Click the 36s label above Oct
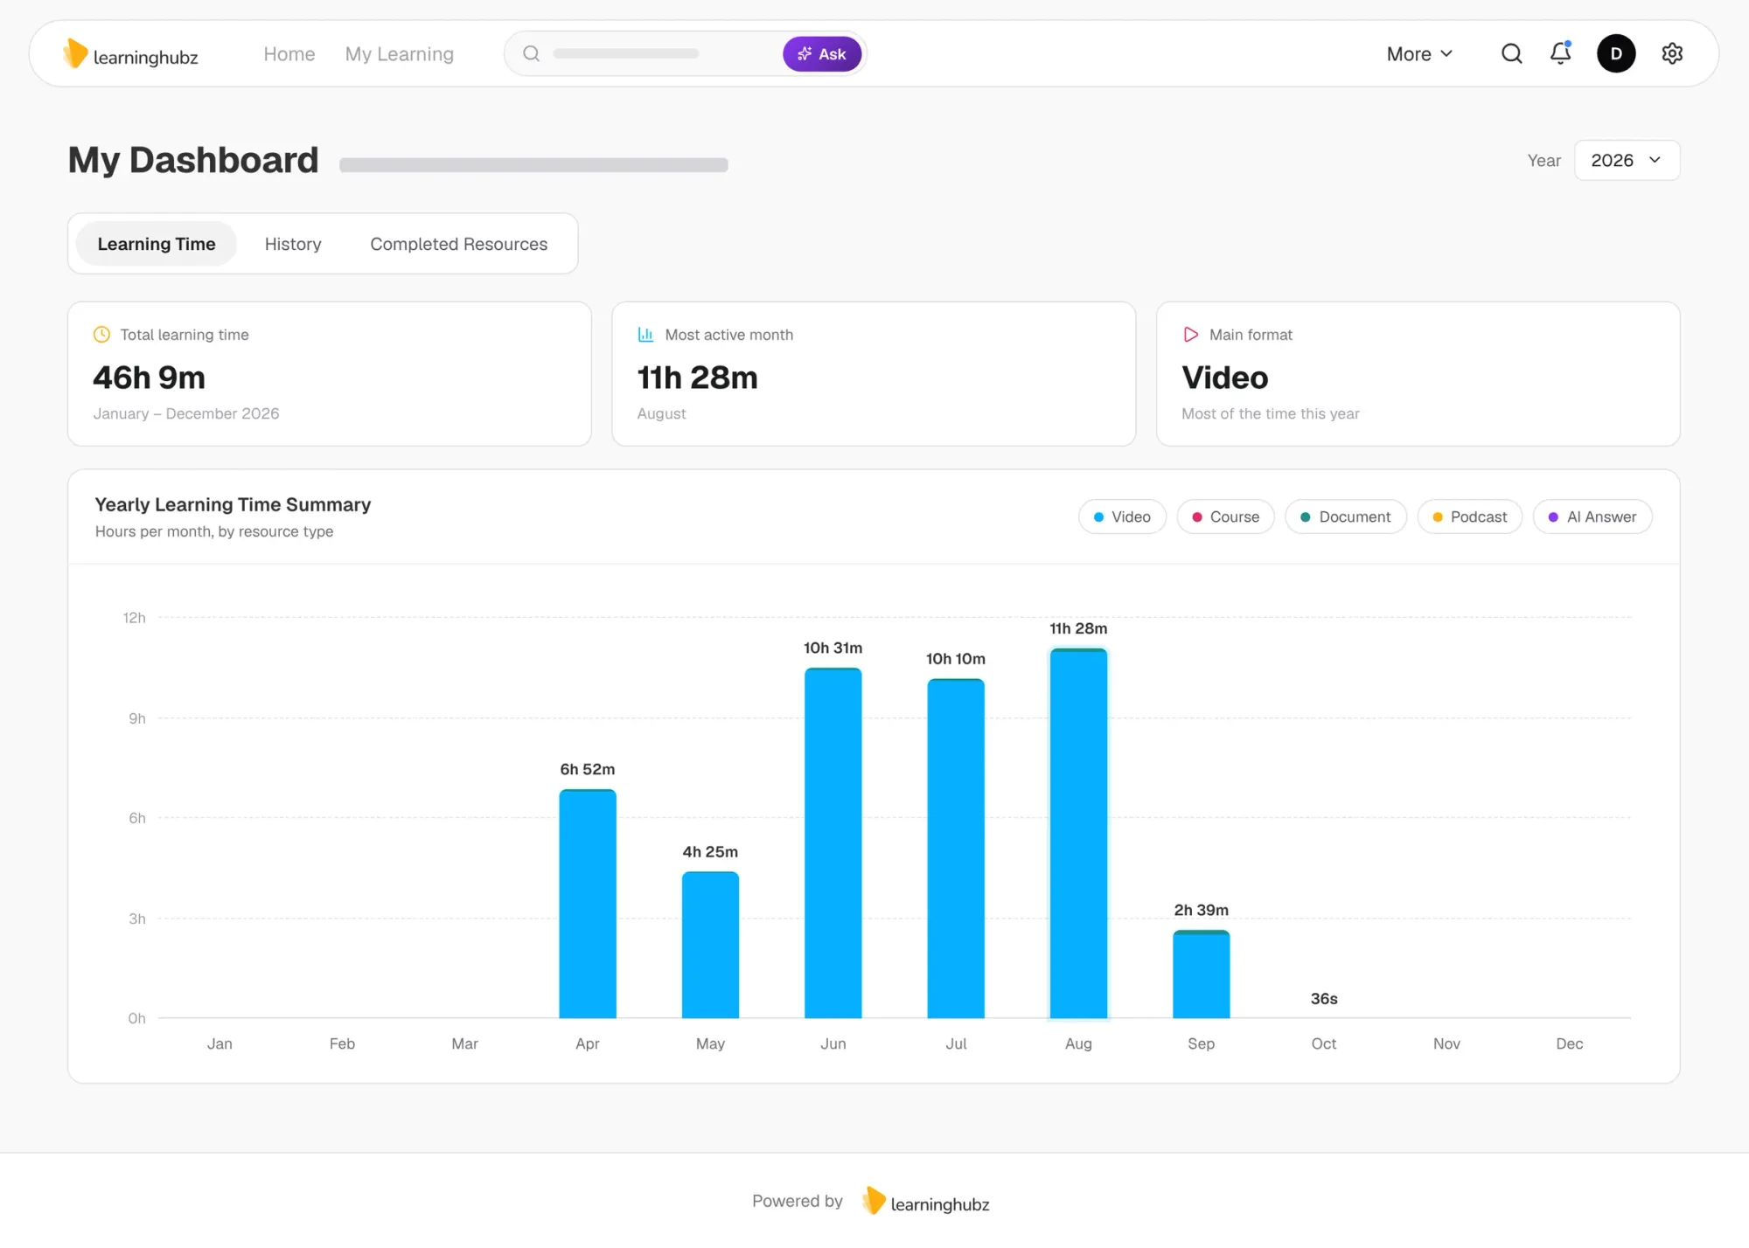The image size is (1749, 1248). point(1324,999)
